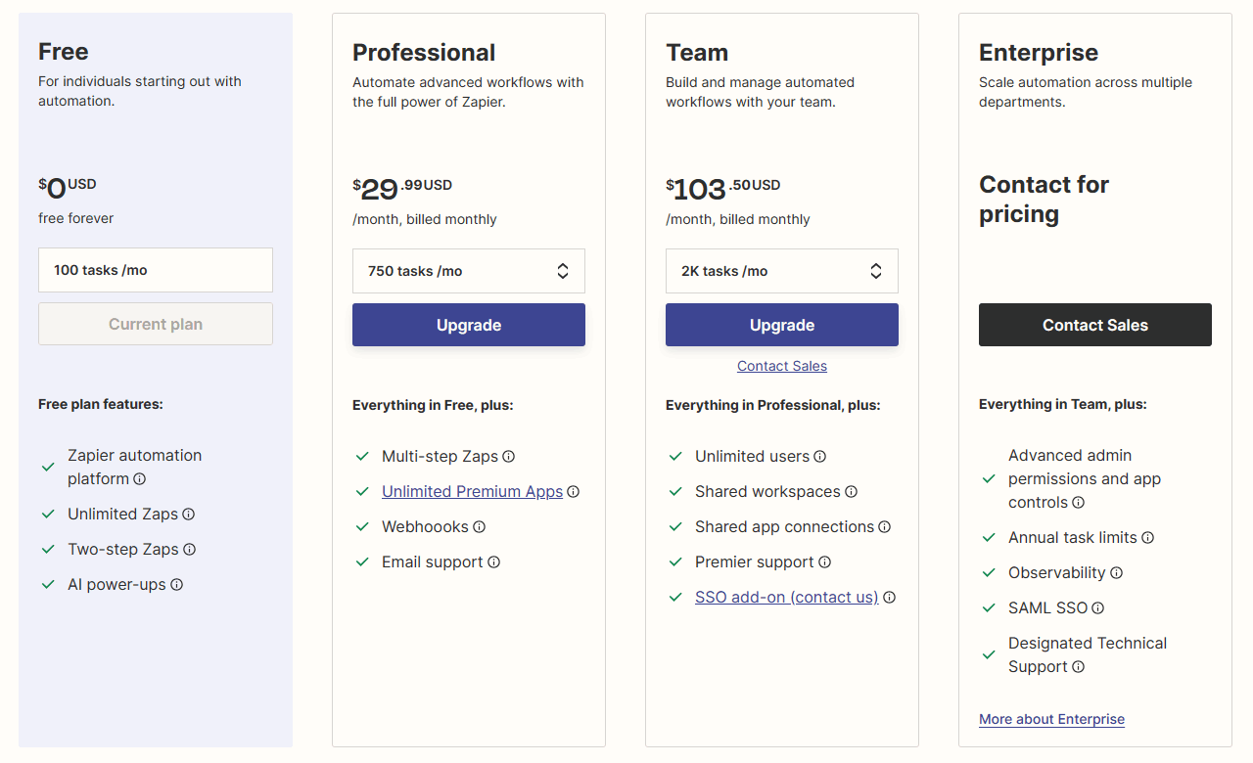Open the Team 2K tasks/mo dropdown

point(782,271)
